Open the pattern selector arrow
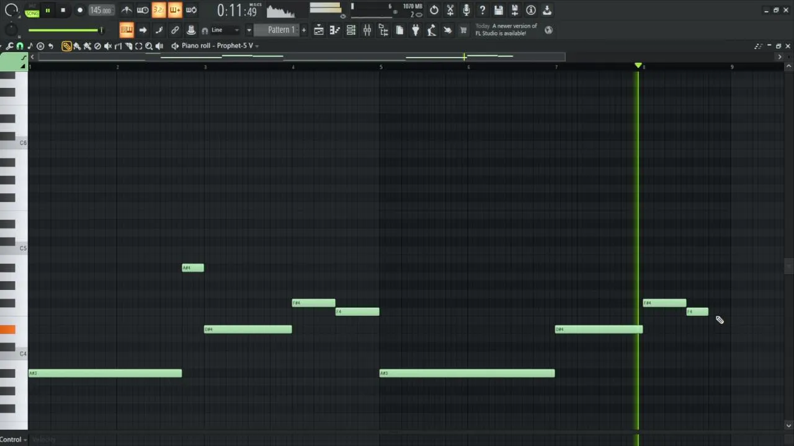 pyautogui.click(x=249, y=30)
